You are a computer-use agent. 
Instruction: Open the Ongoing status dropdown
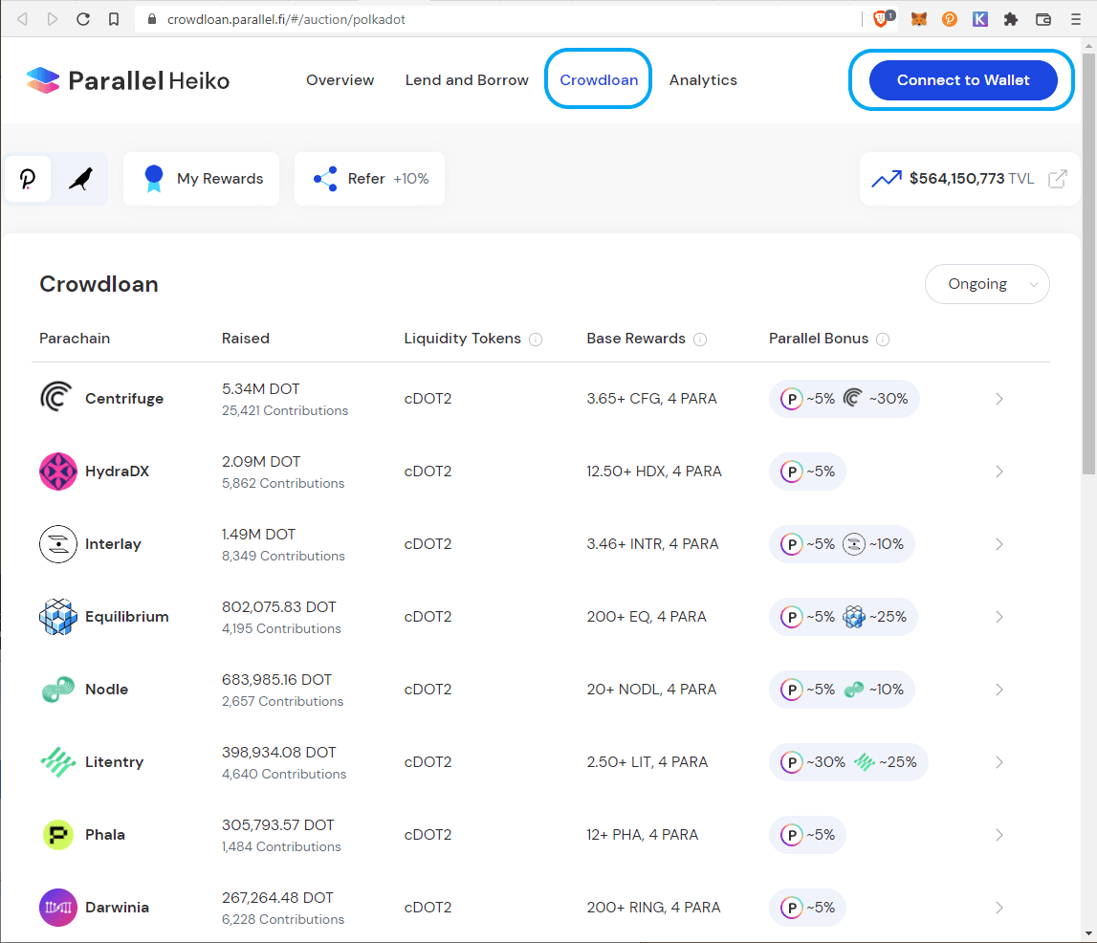[x=986, y=284]
